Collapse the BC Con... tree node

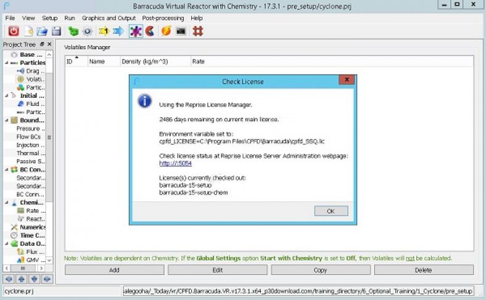coord(7,169)
